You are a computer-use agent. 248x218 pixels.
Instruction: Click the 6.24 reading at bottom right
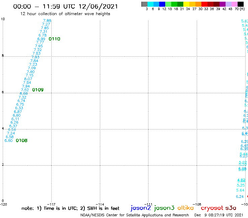pos(240,197)
